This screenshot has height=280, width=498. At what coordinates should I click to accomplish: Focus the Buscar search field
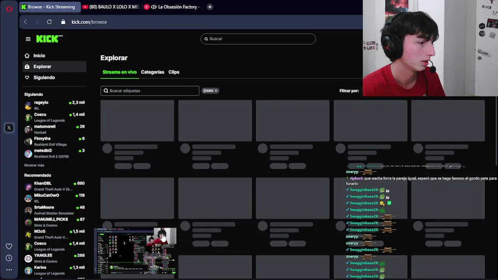(258, 39)
